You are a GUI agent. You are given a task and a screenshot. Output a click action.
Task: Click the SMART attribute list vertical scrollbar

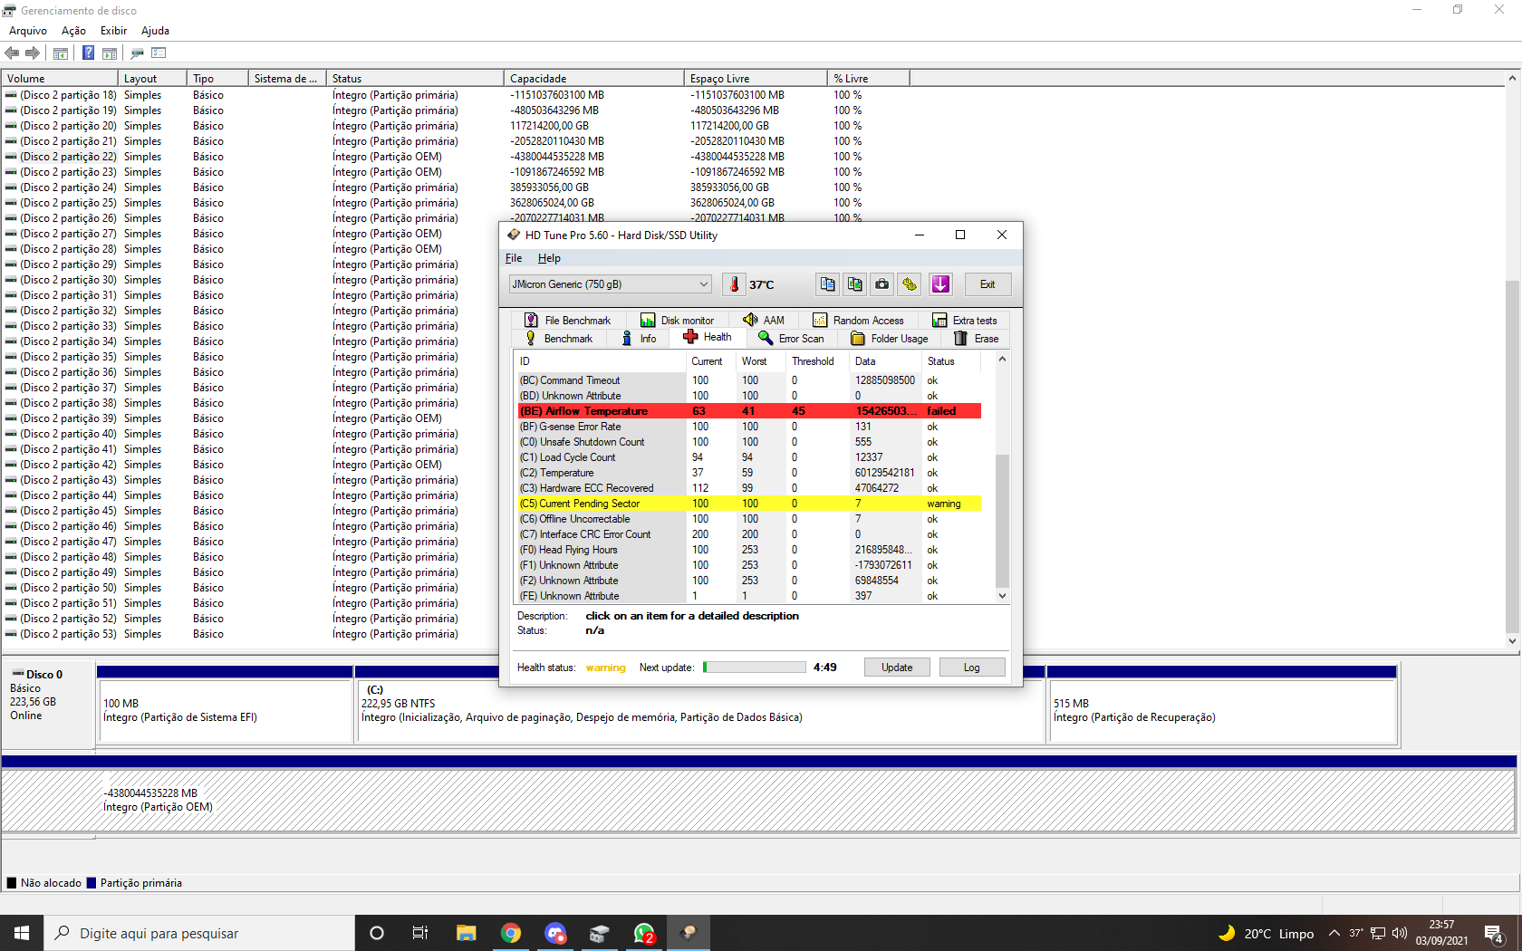1002,521
